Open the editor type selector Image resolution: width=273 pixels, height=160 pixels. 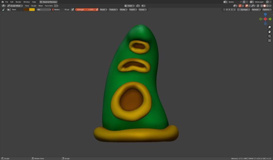[x=3, y=6]
